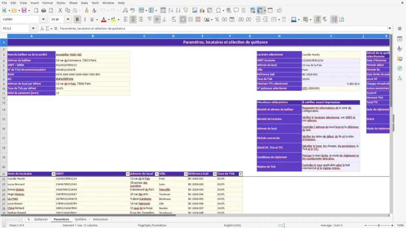Click the Find and Replace icon
This screenshot has width=406, height=228.
click(x=125, y=10)
